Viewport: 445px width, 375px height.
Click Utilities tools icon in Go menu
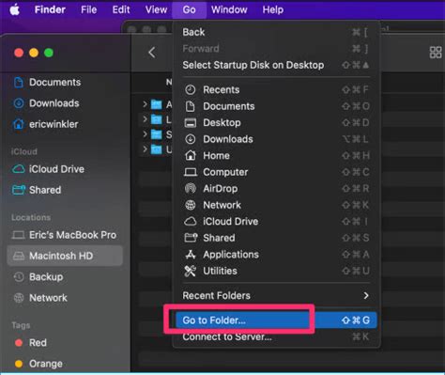(x=191, y=271)
